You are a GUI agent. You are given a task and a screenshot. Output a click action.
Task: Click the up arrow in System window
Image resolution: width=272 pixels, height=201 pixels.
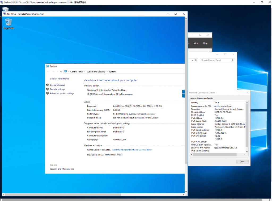coord(61,72)
